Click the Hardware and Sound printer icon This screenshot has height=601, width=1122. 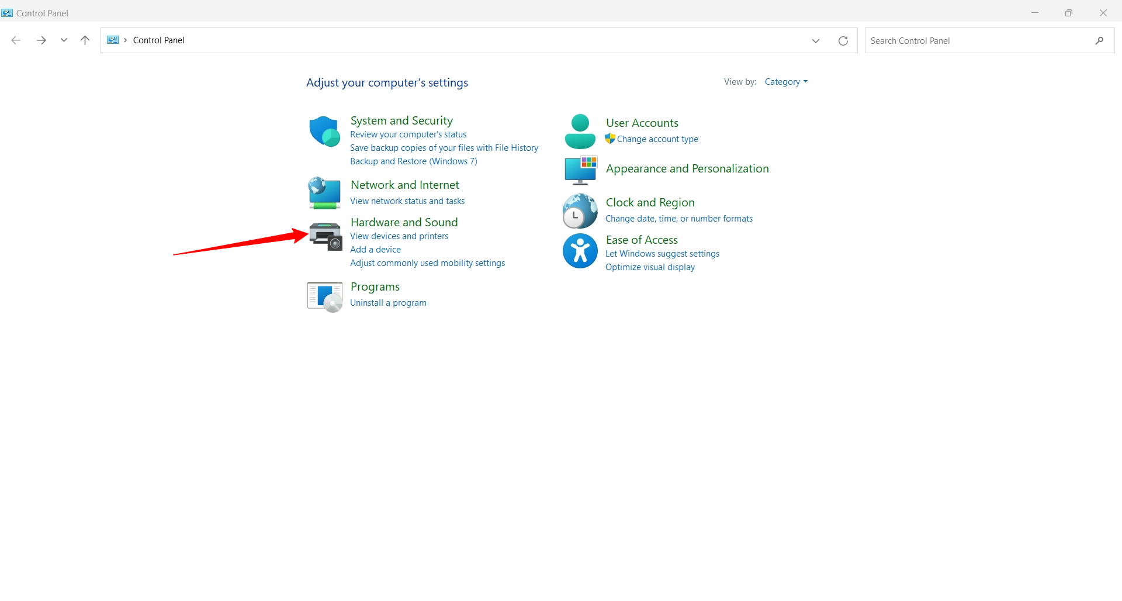pyautogui.click(x=325, y=236)
